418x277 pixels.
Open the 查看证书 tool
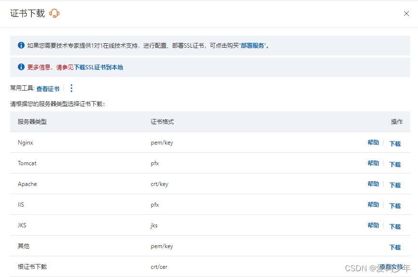coord(48,89)
